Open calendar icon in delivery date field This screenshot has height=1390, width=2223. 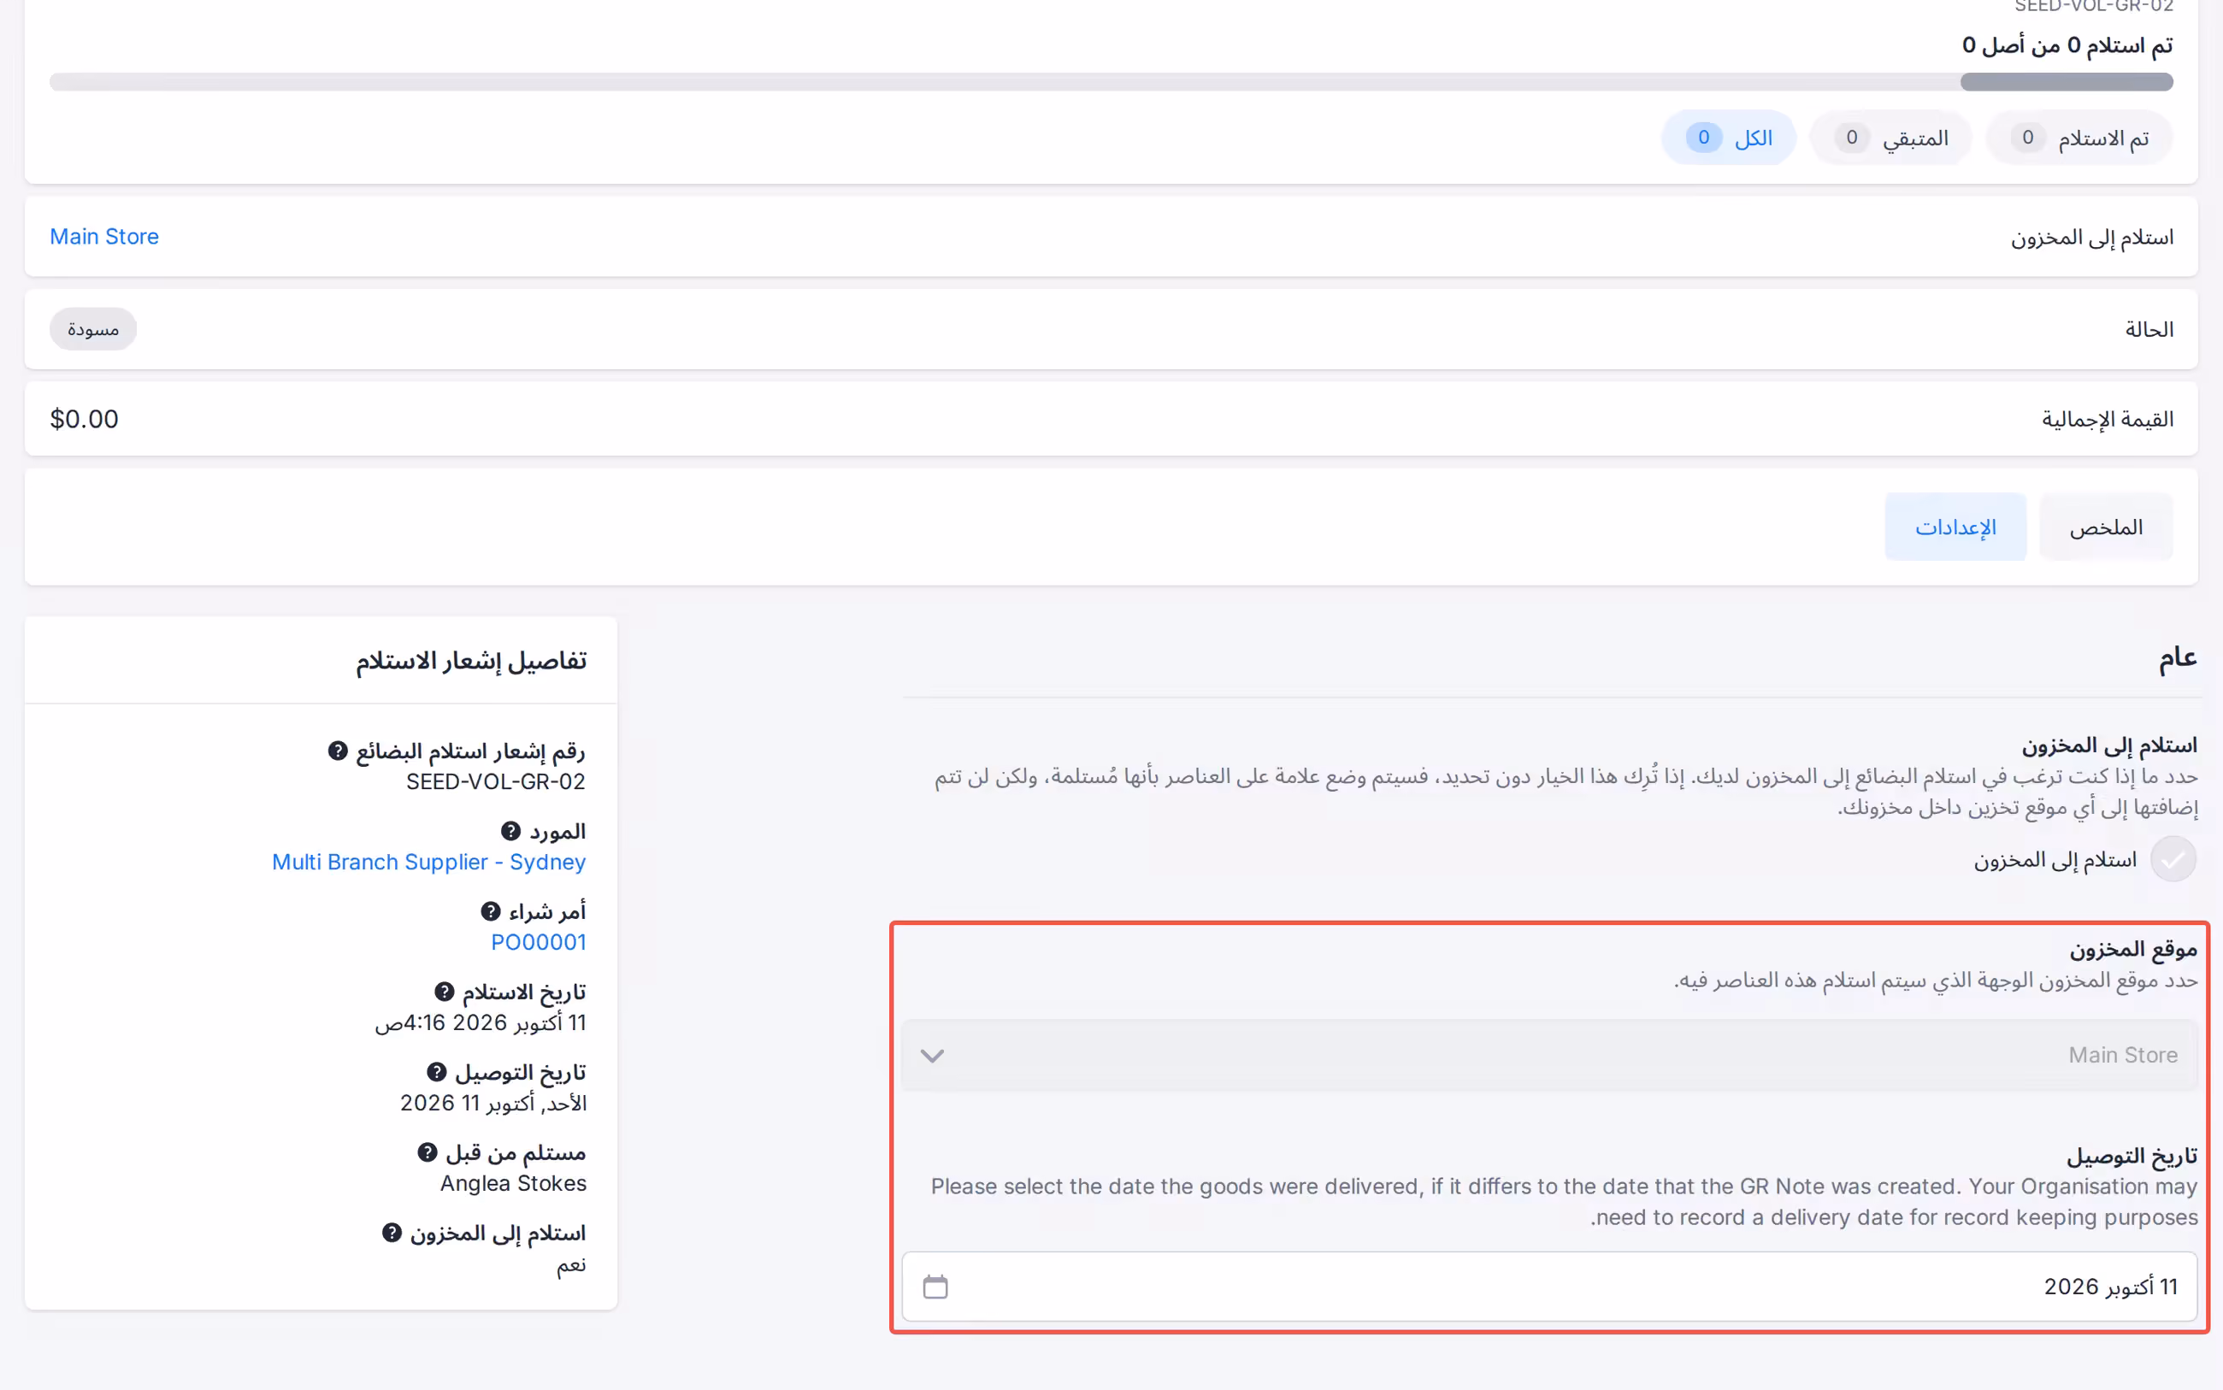pos(935,1286)
